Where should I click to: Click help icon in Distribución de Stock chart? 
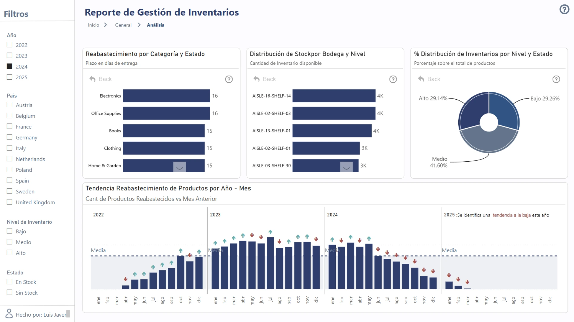coord(393,79)
